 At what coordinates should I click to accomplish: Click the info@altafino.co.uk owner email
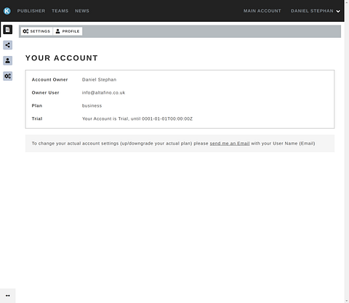pyautogui.click(x=103, y=93)
